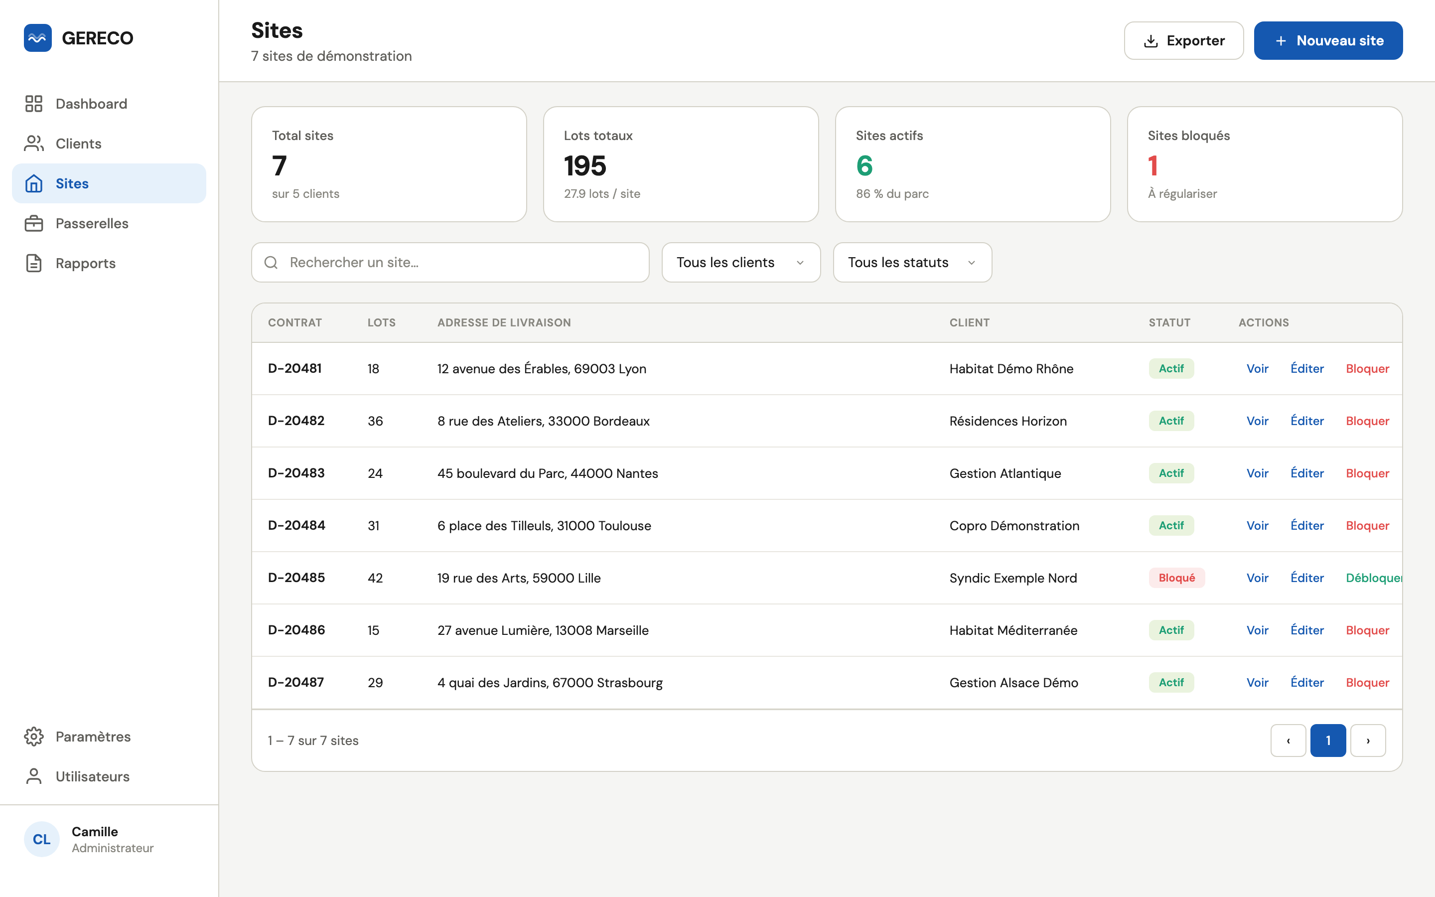
Task: Click Bloquer for contract D-20487
Action: (x=1367, y=682)
